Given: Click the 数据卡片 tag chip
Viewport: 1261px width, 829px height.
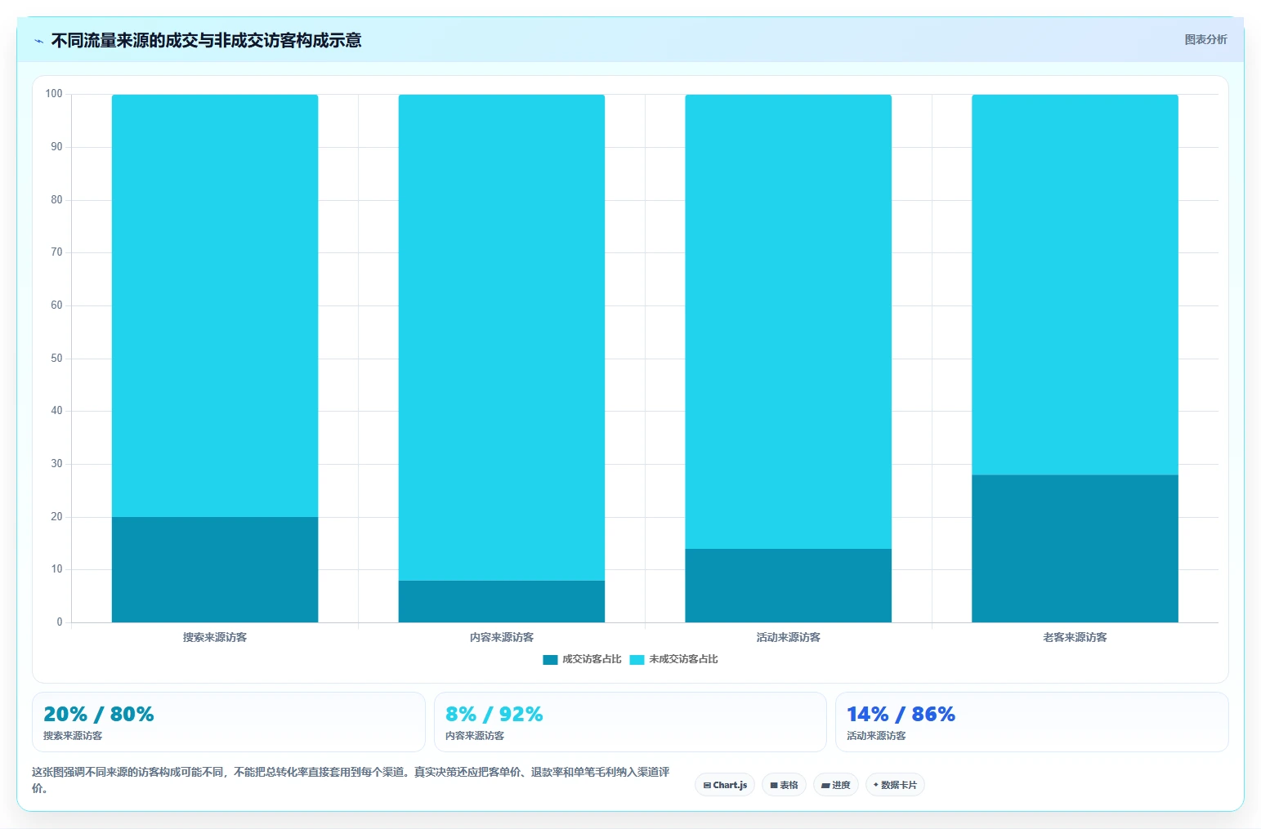Looking at the screenshot, I should tap(895, 785).
